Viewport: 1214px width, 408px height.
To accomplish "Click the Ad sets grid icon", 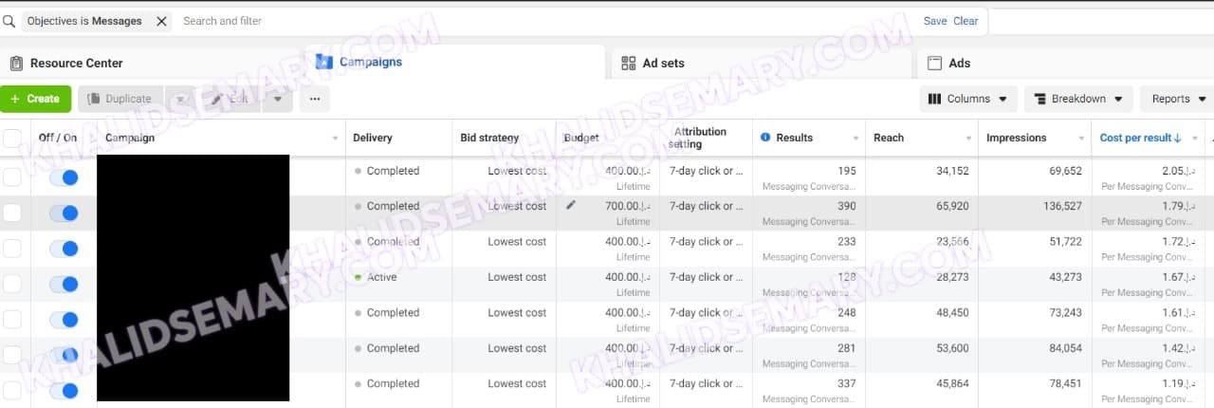I will pyautogui.click(x=628, y=63).
